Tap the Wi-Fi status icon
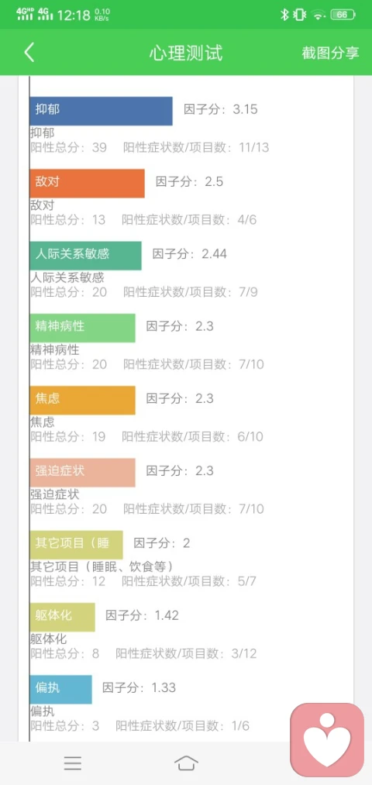 pyautogui.click(x=318, y=15)
